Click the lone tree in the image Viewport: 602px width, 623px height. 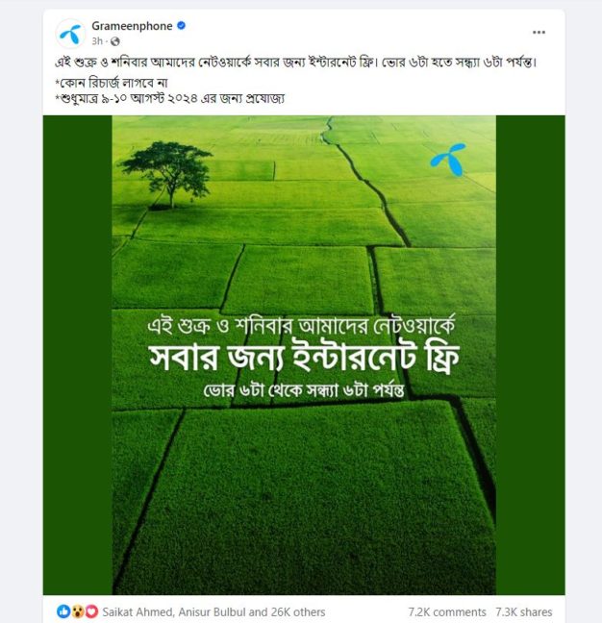[167, 175]
